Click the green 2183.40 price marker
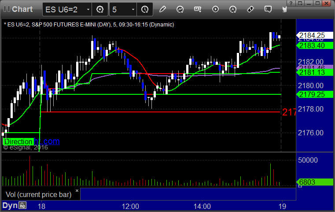Viewport: 335px width, 212px height. coord(314,45)
